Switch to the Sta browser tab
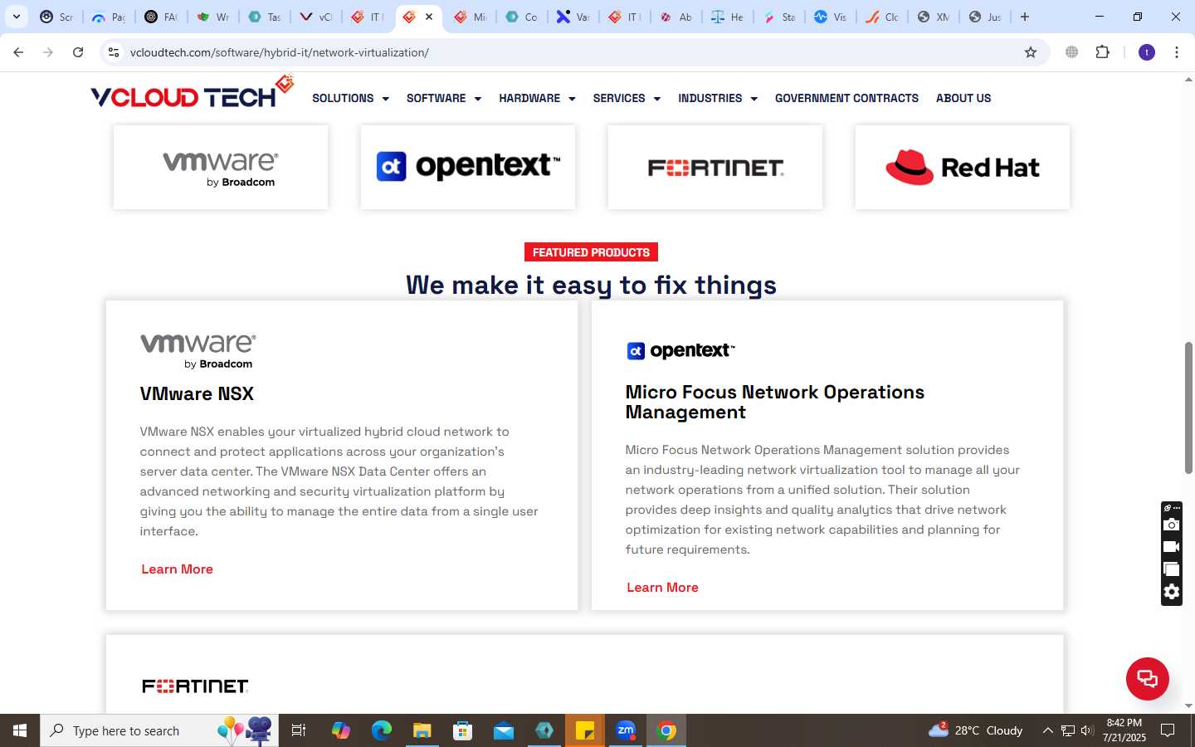This screenshot has height=747, width=1195. pyautogui.click(x=780, y=17)
